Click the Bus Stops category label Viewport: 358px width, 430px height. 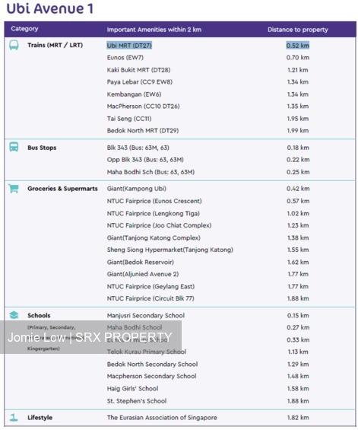pyautogui.click(x=42, y=148)
